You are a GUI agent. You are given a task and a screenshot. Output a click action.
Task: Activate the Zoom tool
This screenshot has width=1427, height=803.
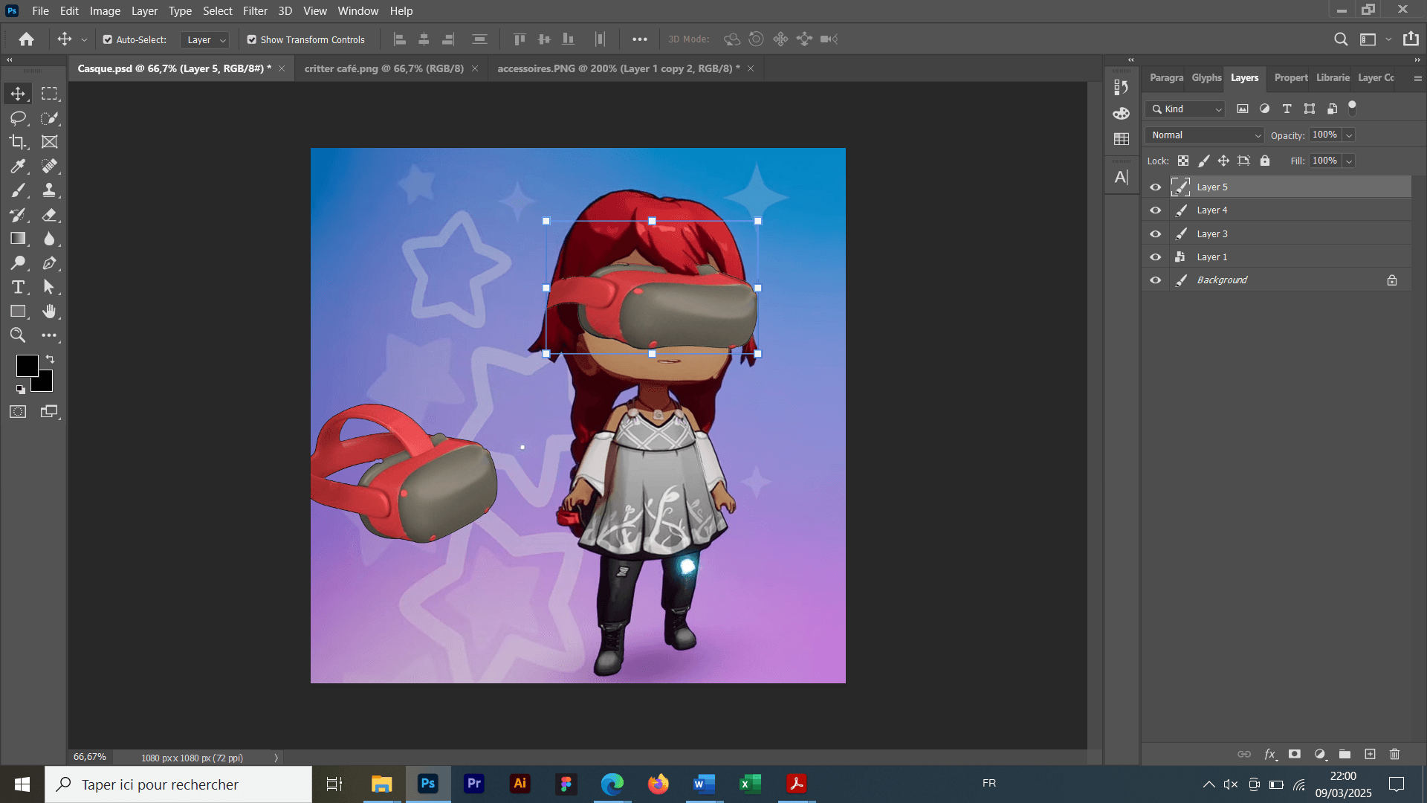(18, 335)
